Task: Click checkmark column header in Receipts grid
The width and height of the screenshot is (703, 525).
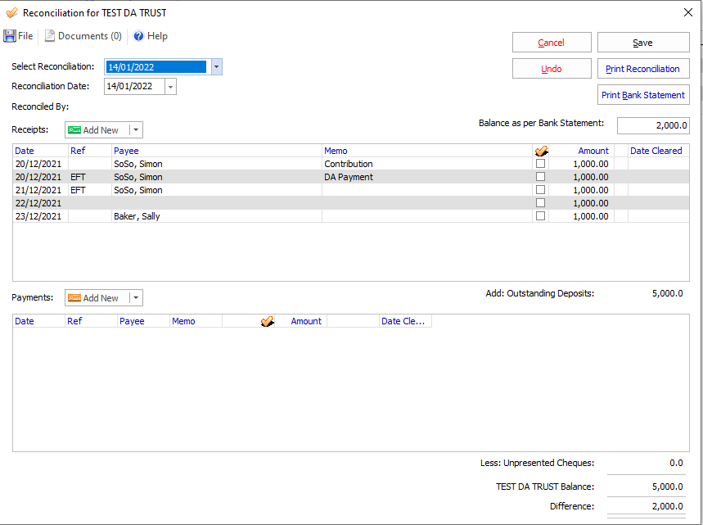Action: 540,151
